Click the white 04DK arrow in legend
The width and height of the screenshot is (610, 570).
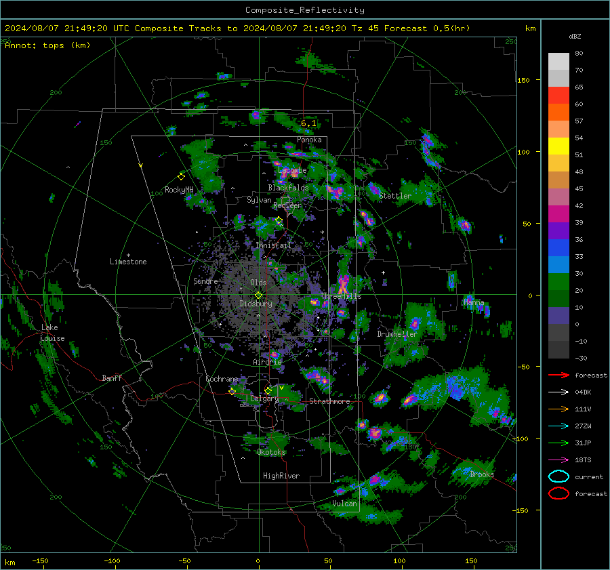(558, 392)
